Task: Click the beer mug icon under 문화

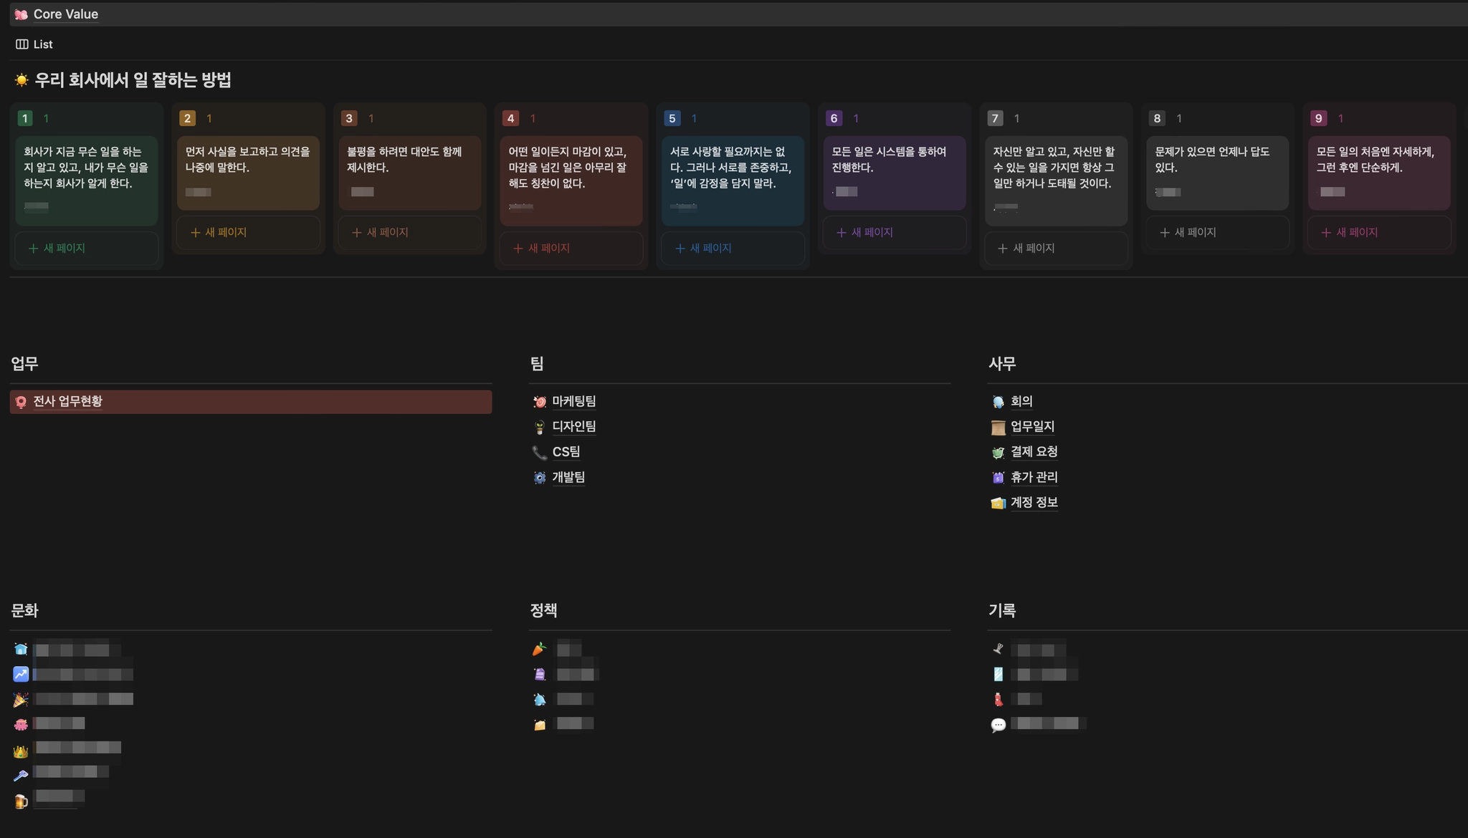Action: (21, 801)
